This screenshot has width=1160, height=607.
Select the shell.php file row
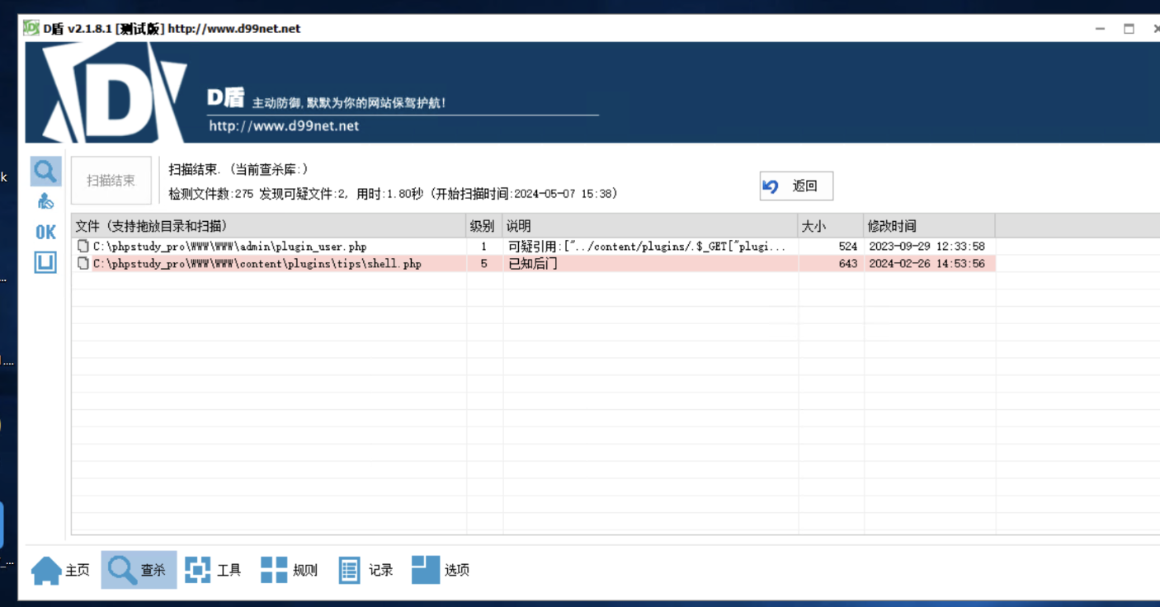(534, 264)
